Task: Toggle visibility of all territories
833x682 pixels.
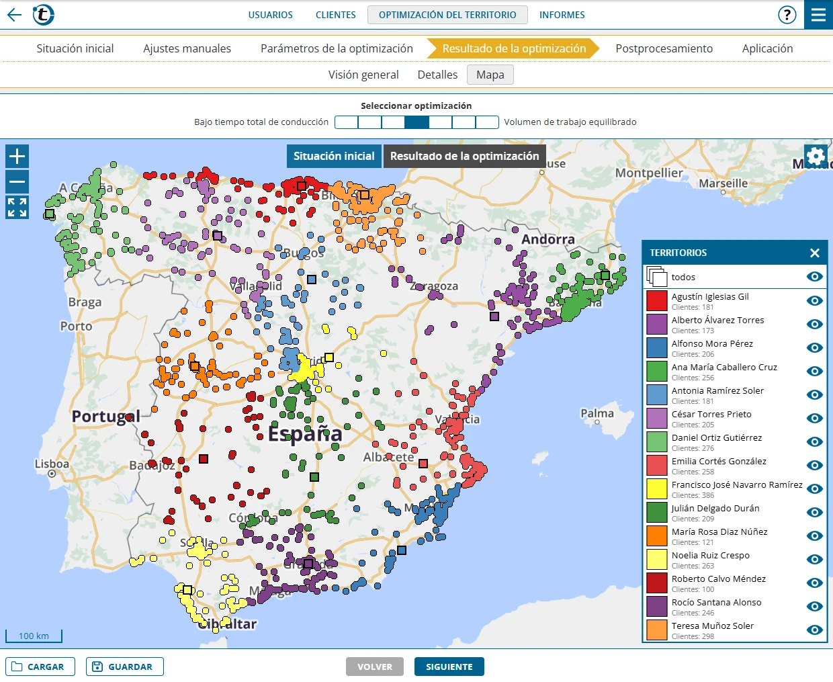Action: pos(814,277)
